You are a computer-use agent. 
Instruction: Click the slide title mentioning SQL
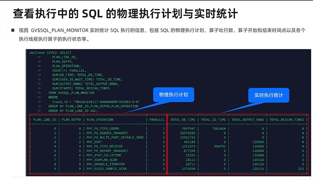coord(125,14)
